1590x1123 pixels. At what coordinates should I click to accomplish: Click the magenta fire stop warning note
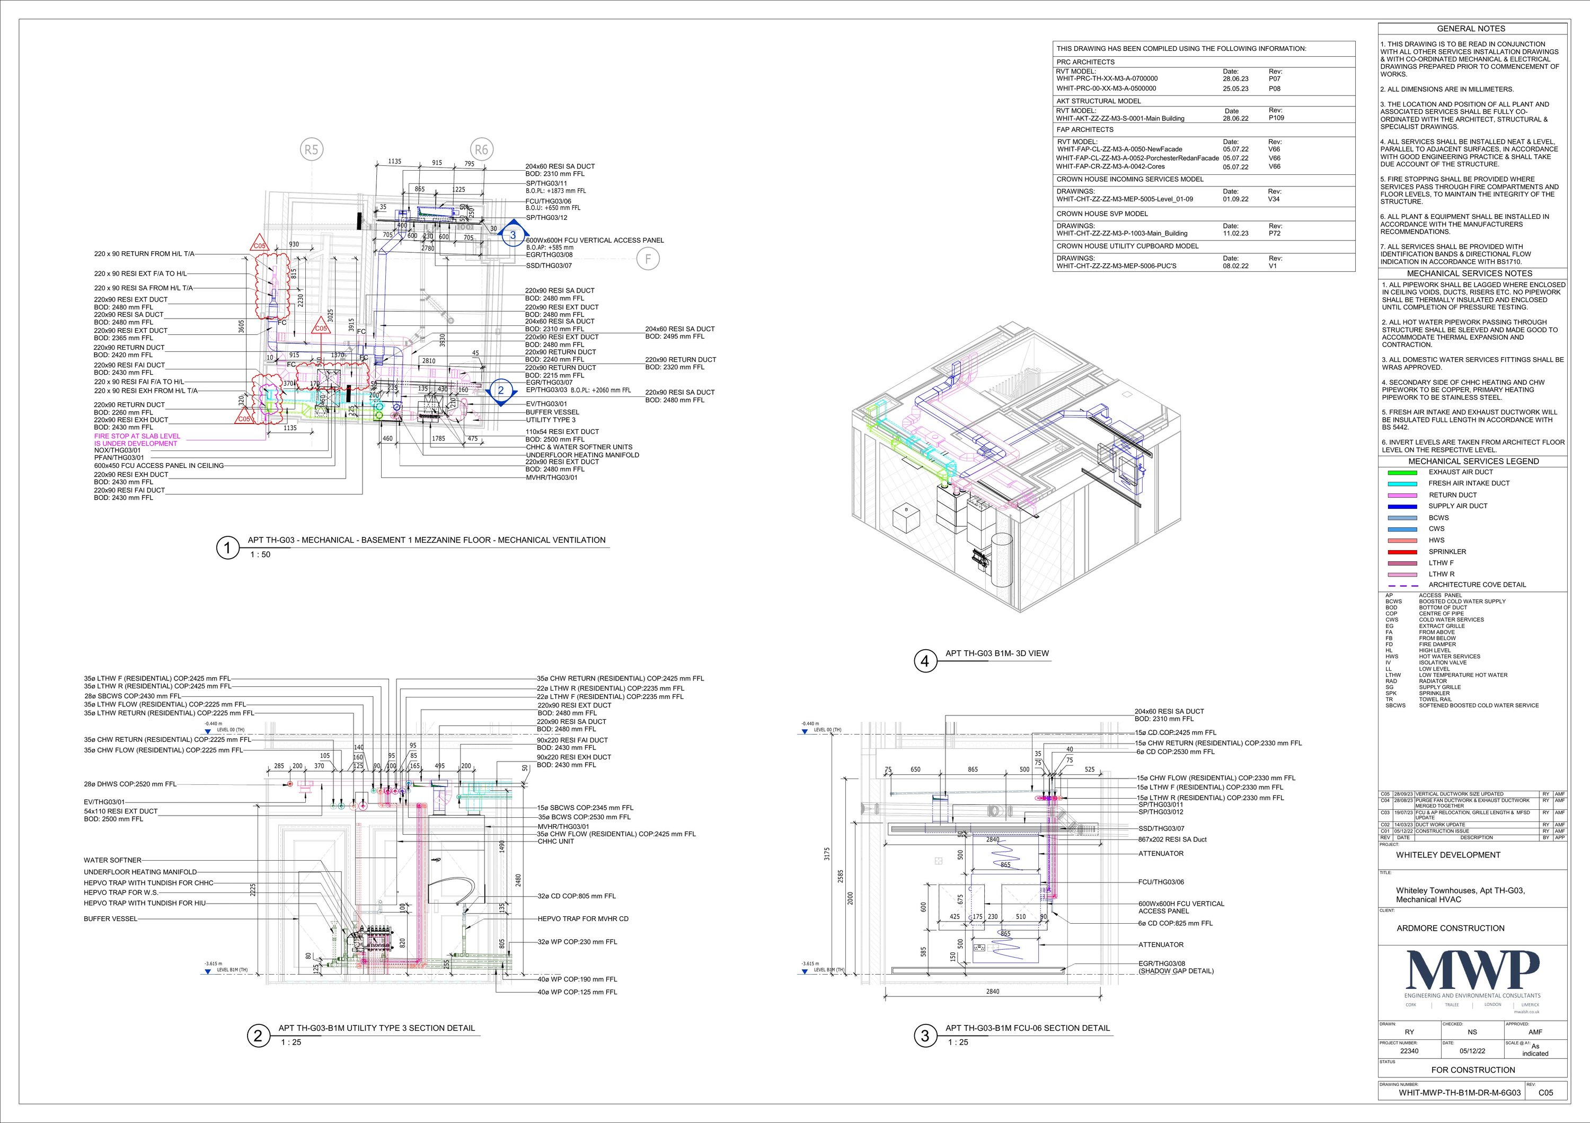[137, 440]
